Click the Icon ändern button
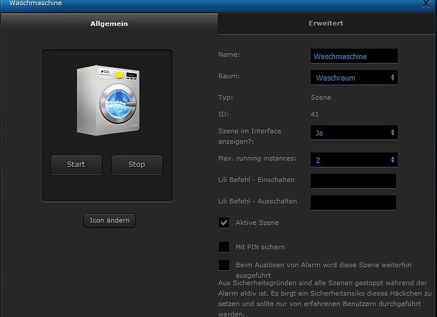This screenshot has width=437, height=317. [x=110, y=221]
